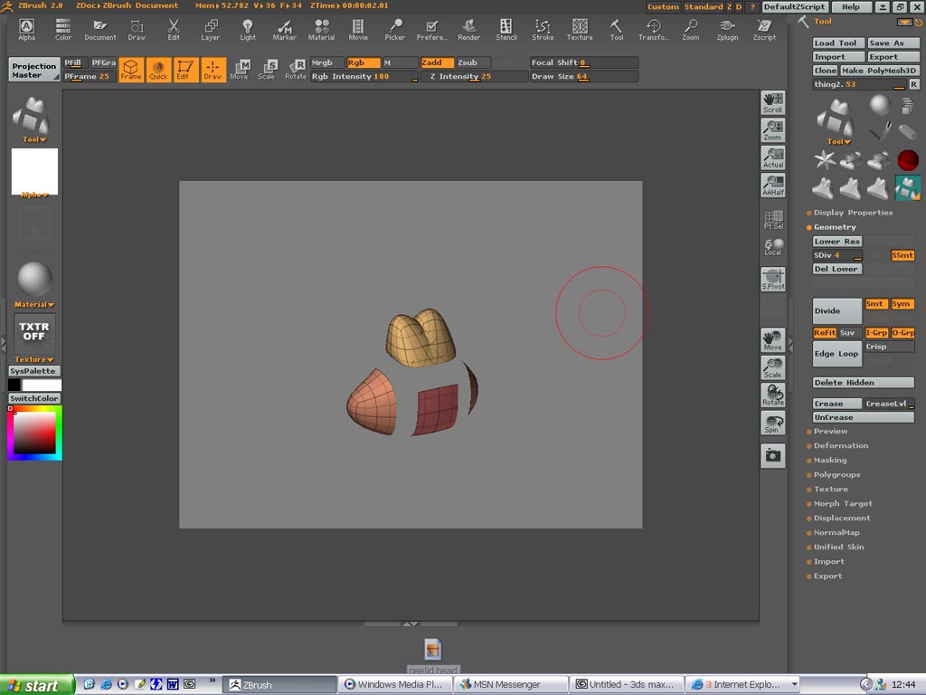Click the Zoom canvas icon
Viewport: 926px width, 695px height.
tap(772, 130)
